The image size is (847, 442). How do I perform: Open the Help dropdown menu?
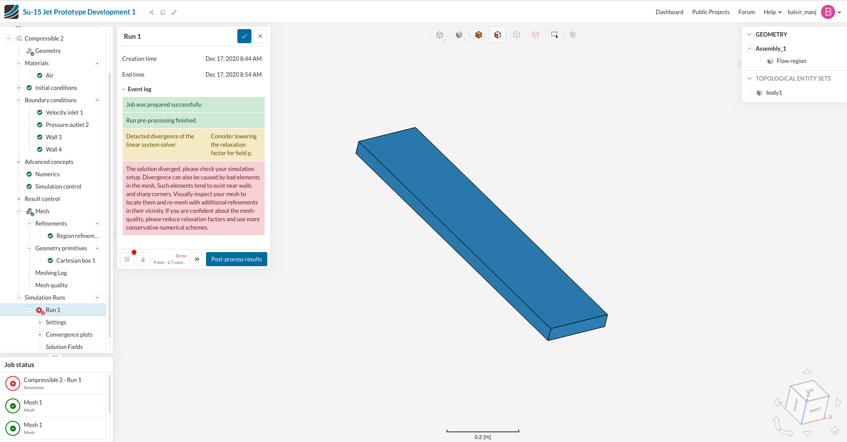pyautogui.click(x=772, y=12)
